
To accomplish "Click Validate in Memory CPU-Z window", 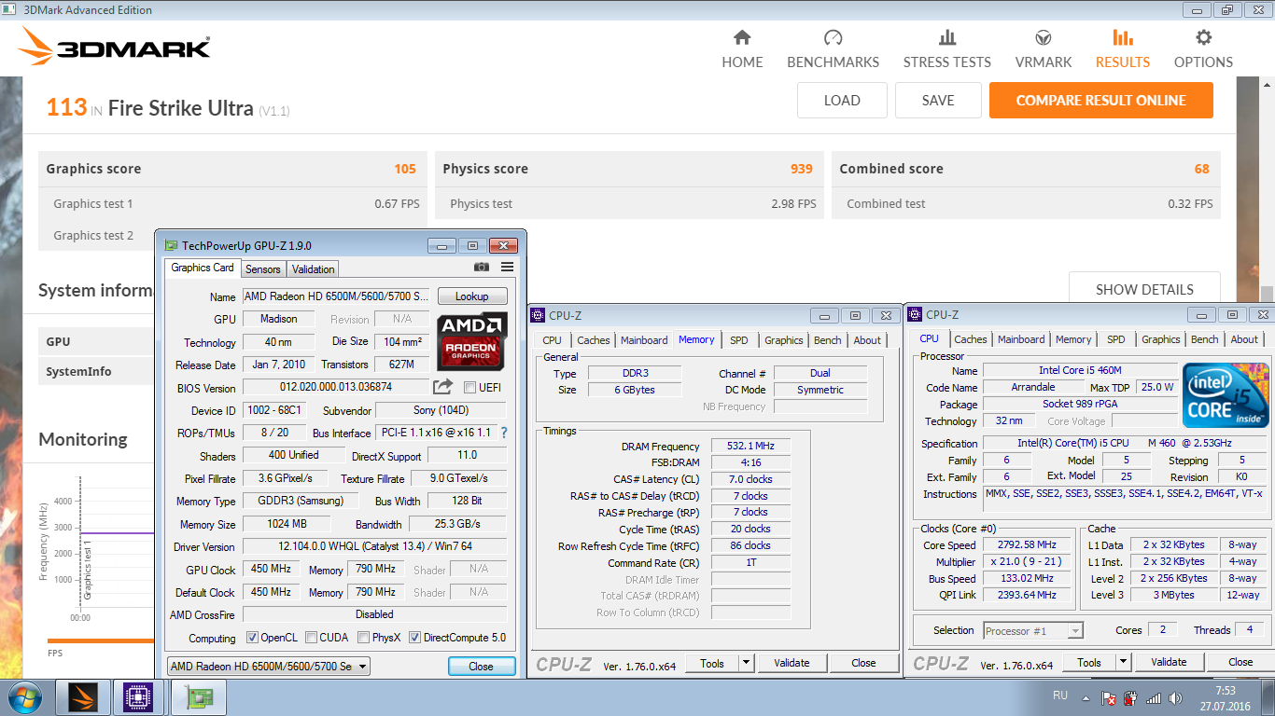I will (x=792, y=663).
